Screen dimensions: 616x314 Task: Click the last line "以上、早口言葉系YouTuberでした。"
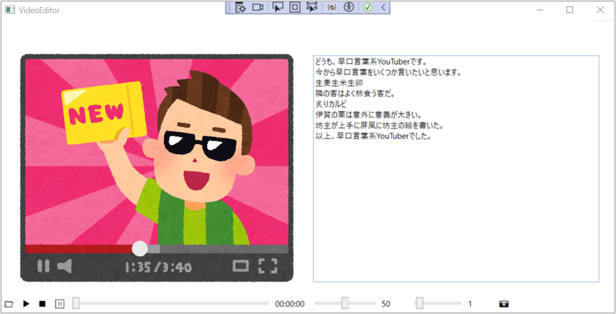click(374, 137)
